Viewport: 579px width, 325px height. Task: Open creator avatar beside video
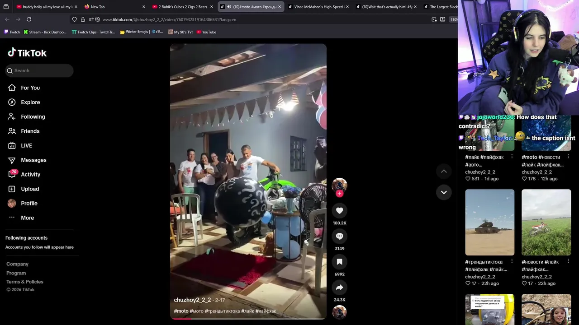tap(339, 185)
